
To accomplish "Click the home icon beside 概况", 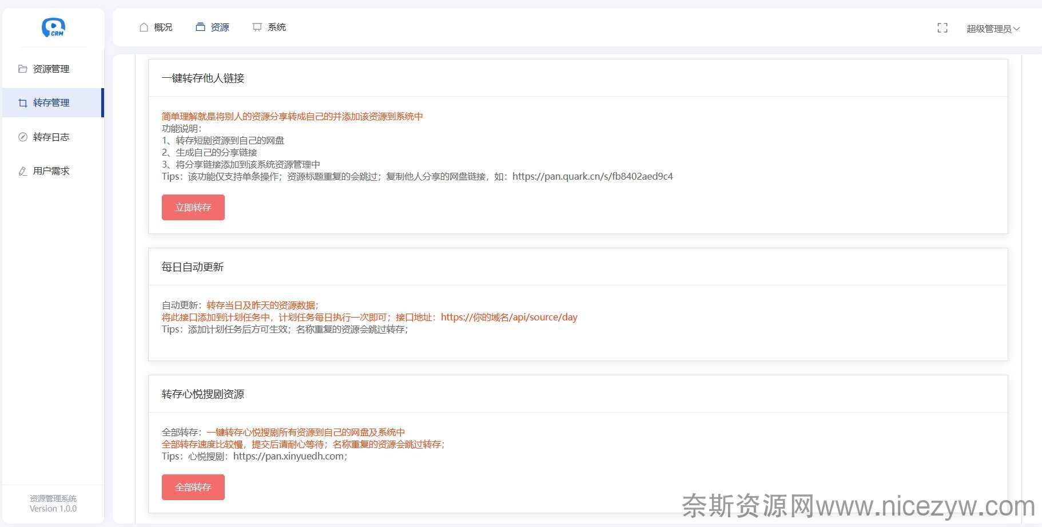I will coord(144,27).
